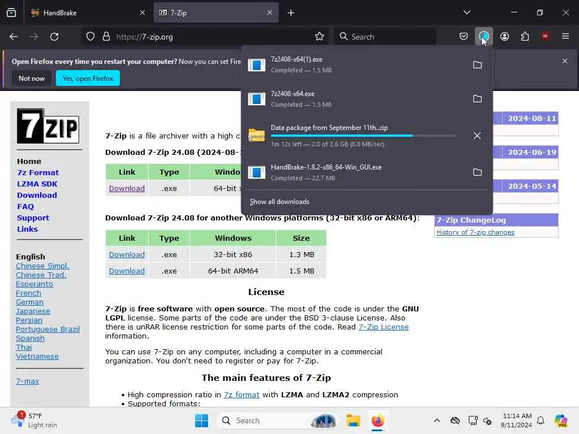Go to the Download sidebar page

pos(37,195)
